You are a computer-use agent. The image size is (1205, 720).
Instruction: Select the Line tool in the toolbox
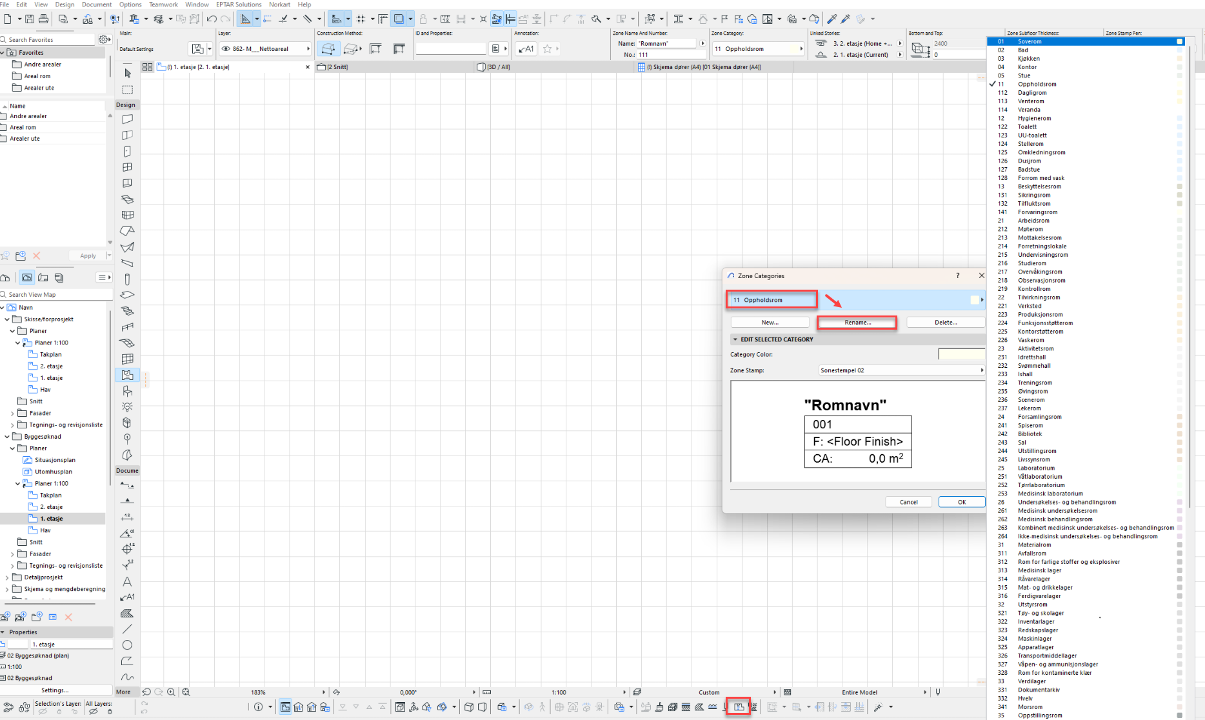coord(127,629)
